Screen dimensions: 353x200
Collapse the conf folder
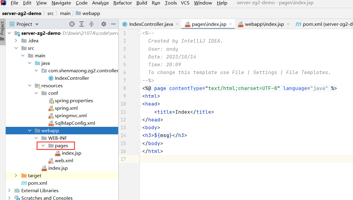36,93
